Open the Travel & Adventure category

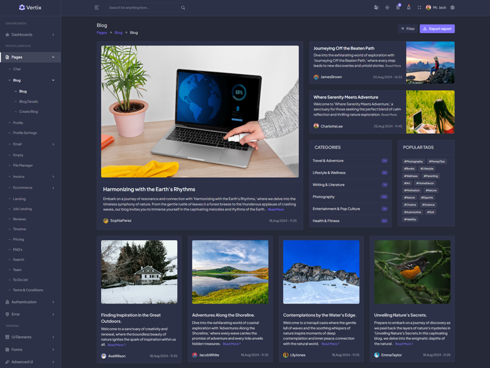[328, 161]
